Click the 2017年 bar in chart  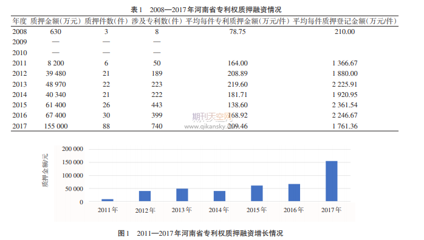(x=332, y=181)
